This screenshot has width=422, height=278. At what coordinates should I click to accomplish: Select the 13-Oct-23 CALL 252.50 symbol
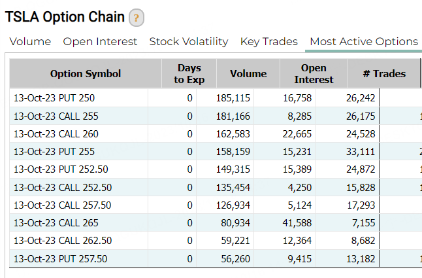63,187
